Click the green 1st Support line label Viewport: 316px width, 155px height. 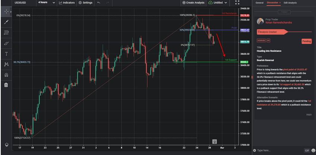231,60
